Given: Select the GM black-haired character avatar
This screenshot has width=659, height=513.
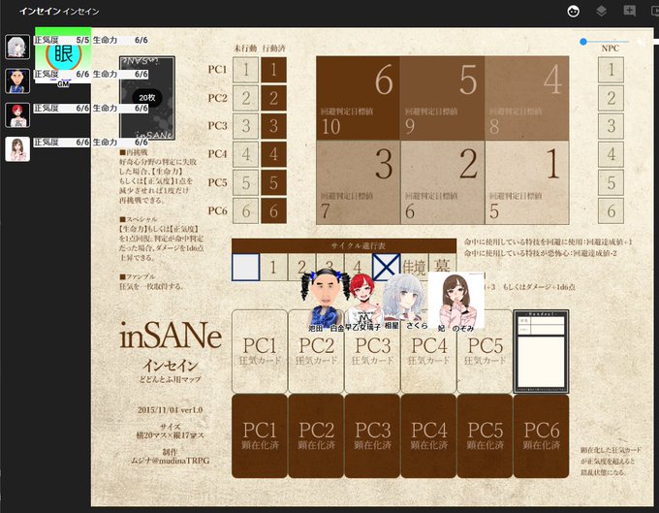Looking at the screenshot, I should coord(17,80).
